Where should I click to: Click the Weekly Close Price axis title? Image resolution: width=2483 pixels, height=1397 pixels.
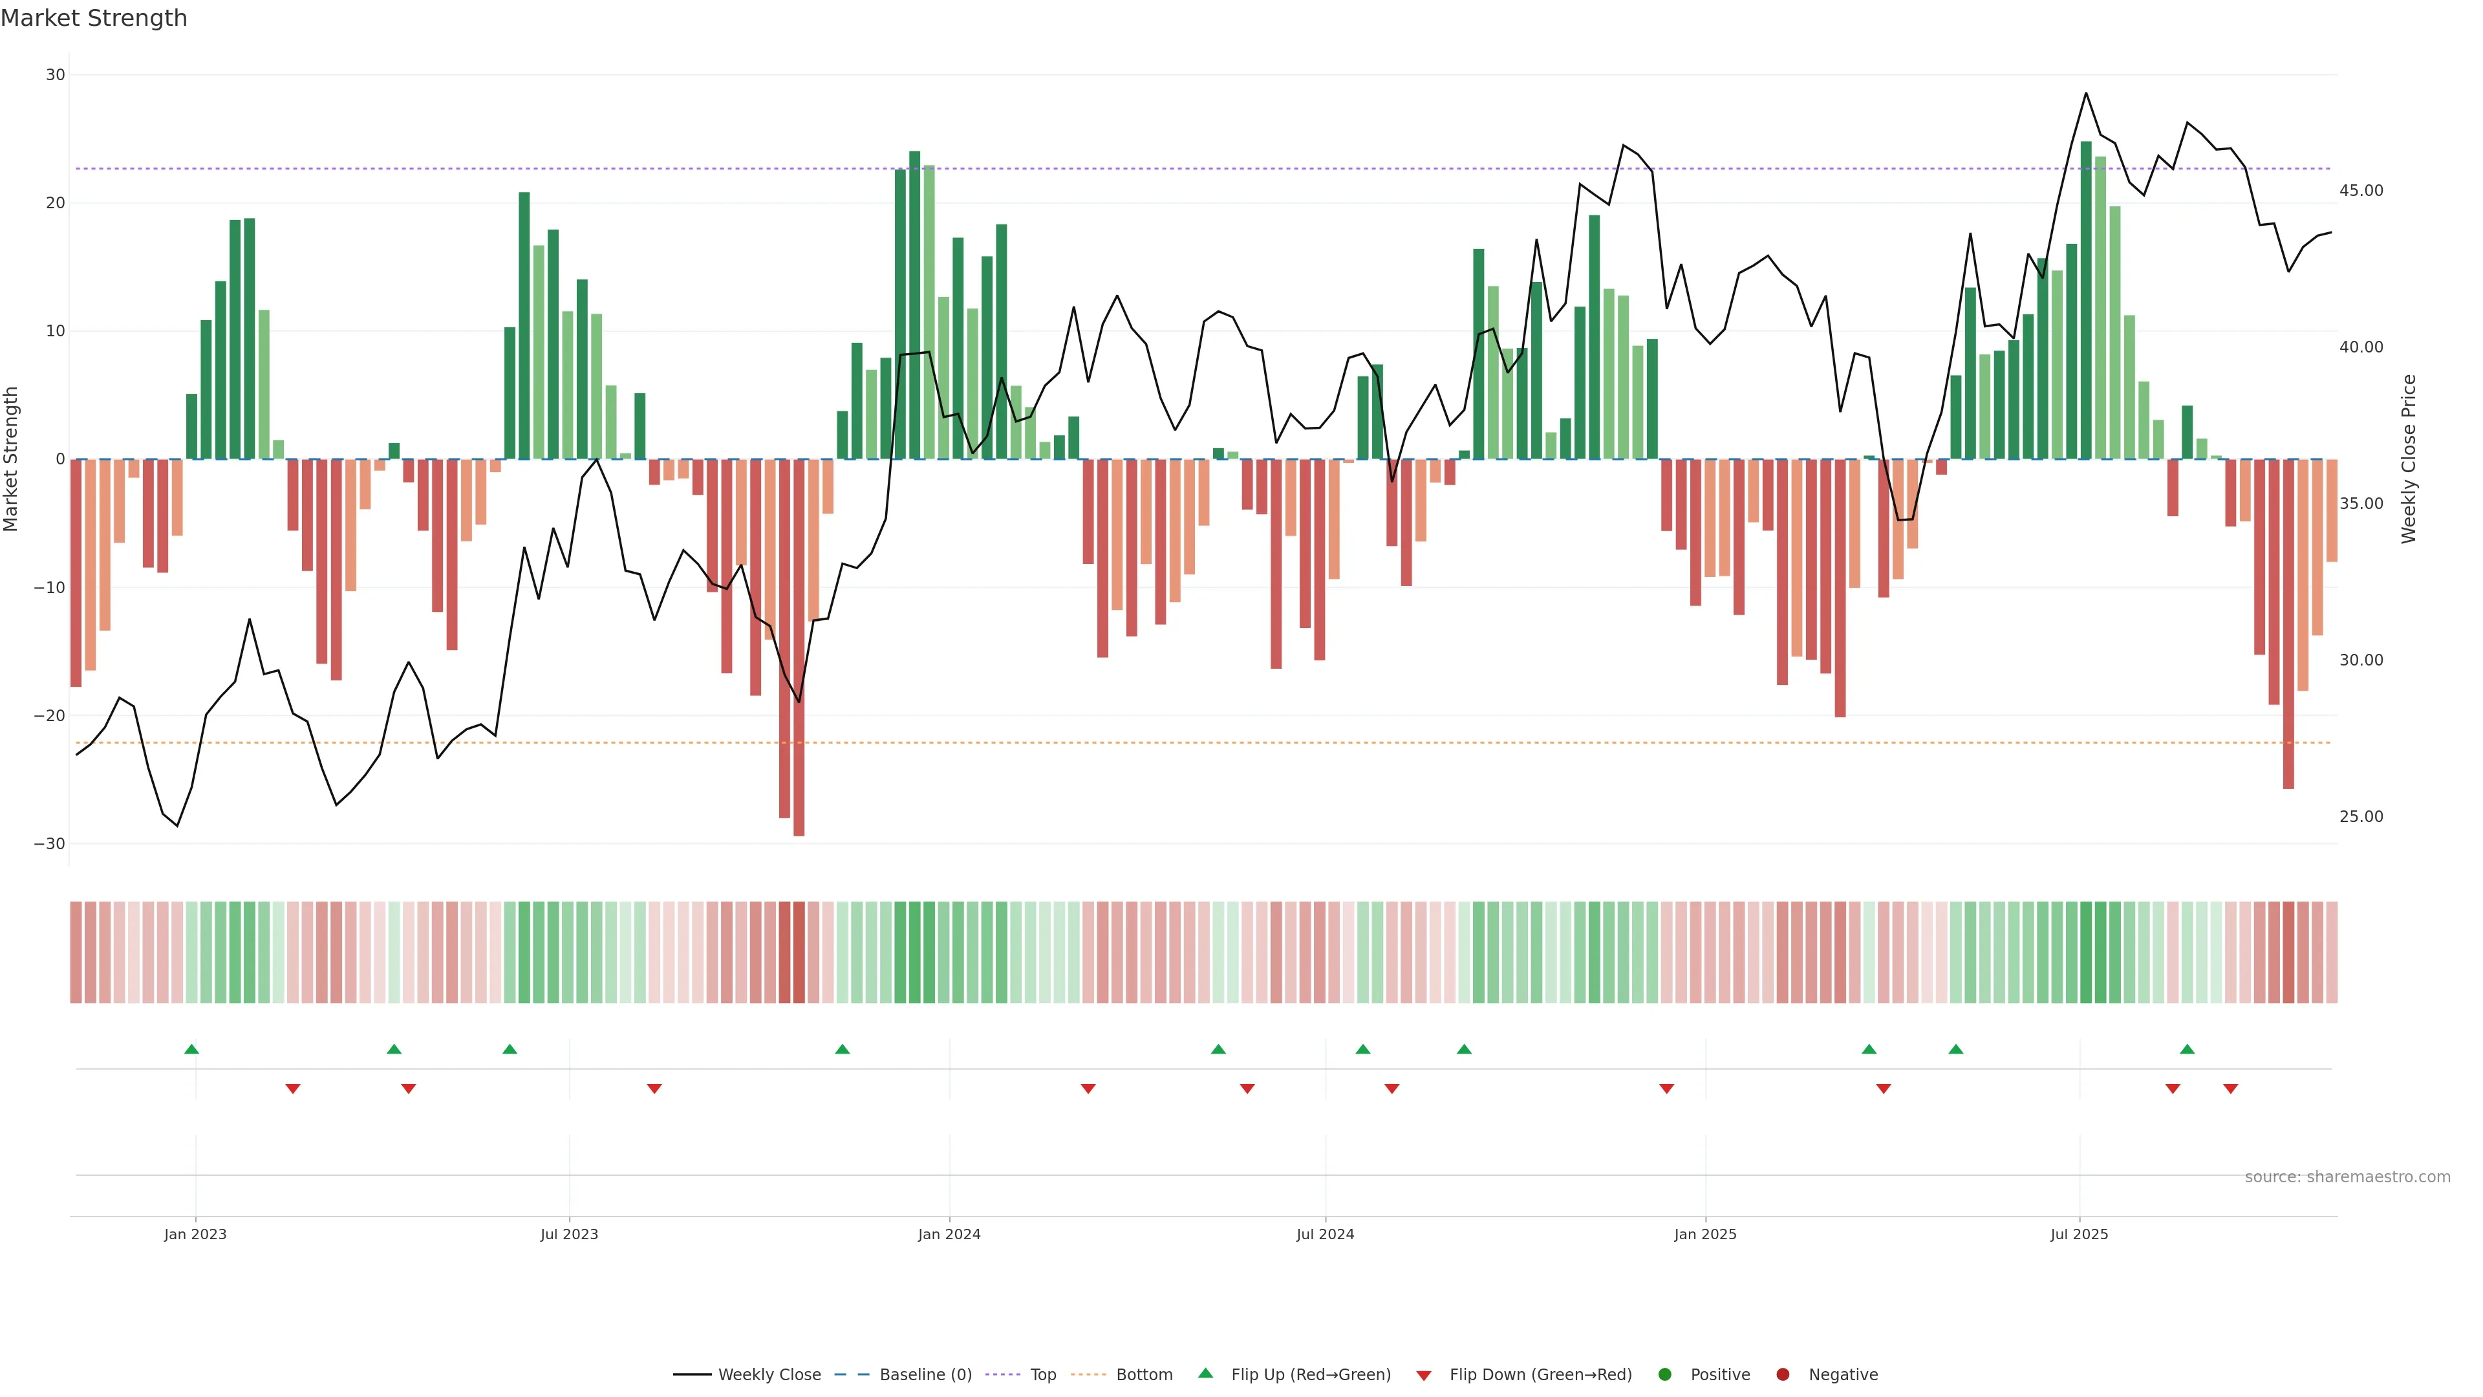click(2409, 459)
